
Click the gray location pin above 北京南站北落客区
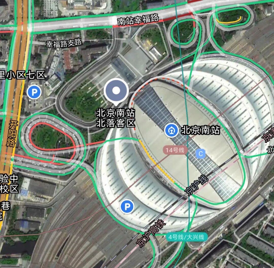tap(116, 92)
